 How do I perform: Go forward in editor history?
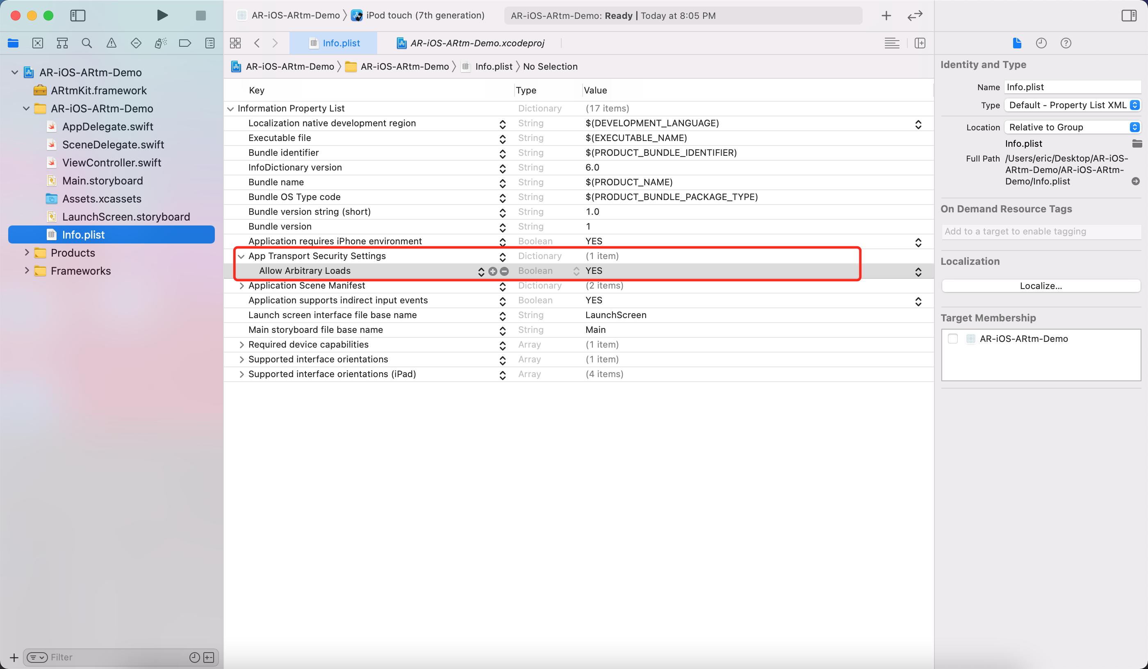(275, 43)
